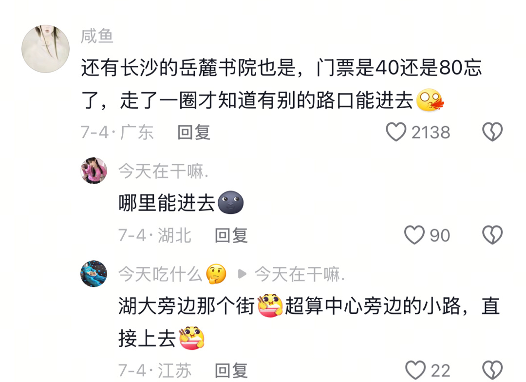Like the 江苏 reply with 22 likes

[415, 370]
